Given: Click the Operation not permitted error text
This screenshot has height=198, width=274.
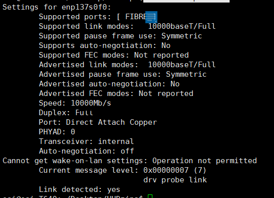Looking at the screenshot, I should coord(204,161).
